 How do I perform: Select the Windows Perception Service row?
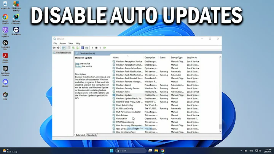[x=156, y=61]
